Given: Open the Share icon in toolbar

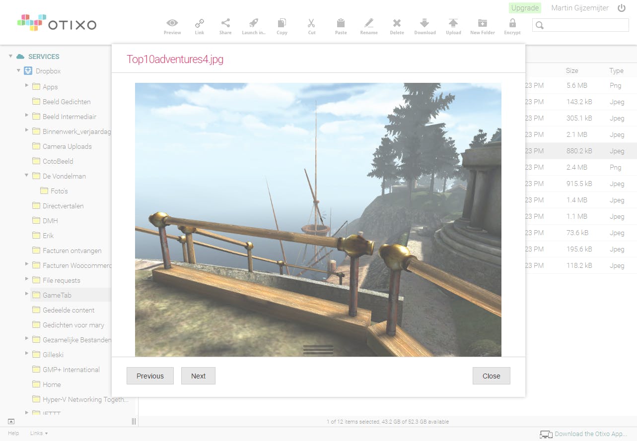Looking at the screenshot, I should coord(225,23).
